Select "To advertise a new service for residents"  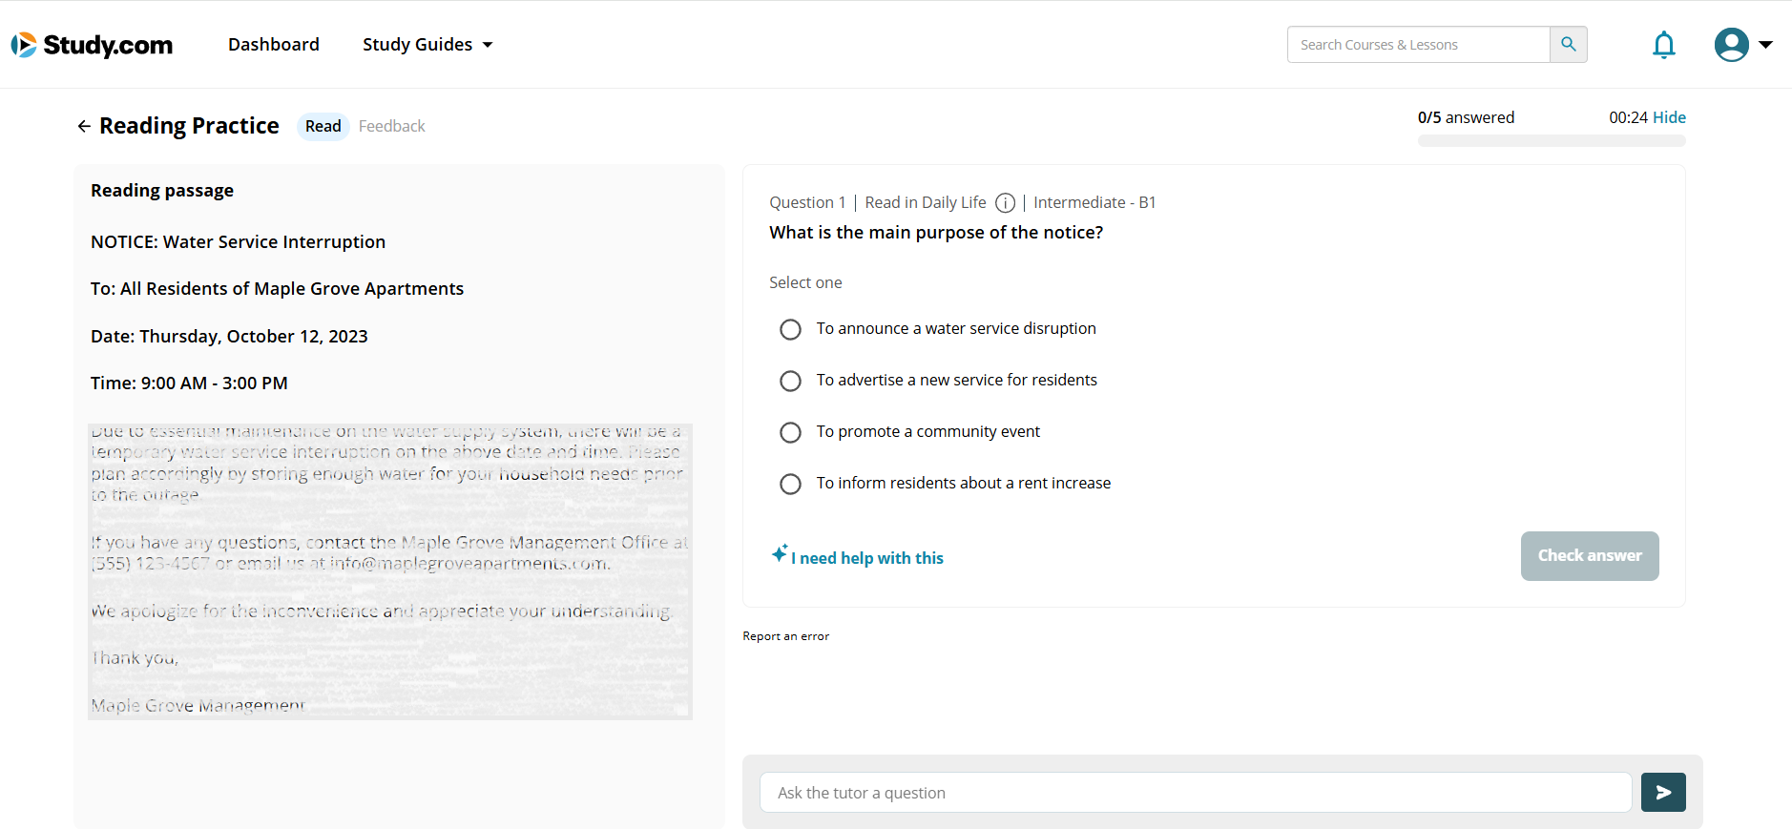[790, 381]
